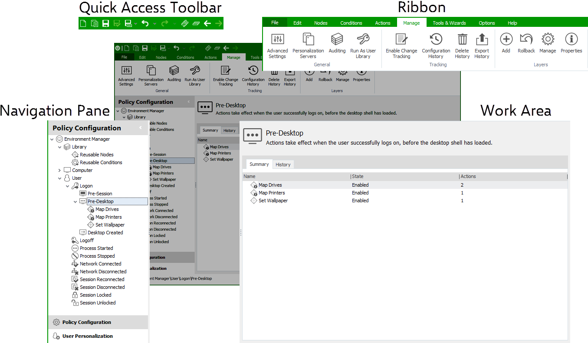Select Map Printers row with Enabled state

(272, 193)
